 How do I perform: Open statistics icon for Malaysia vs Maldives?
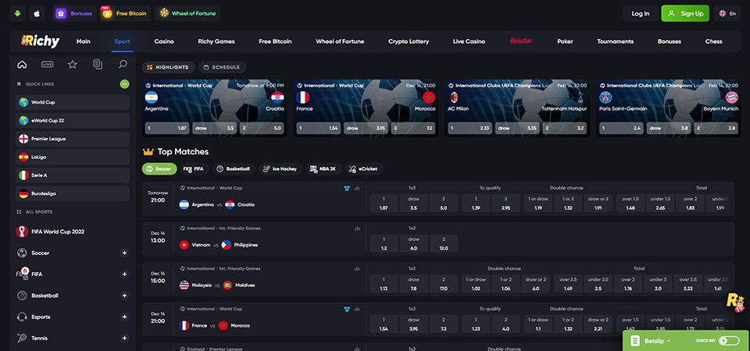pyautogui.click(x=357, y=269)
